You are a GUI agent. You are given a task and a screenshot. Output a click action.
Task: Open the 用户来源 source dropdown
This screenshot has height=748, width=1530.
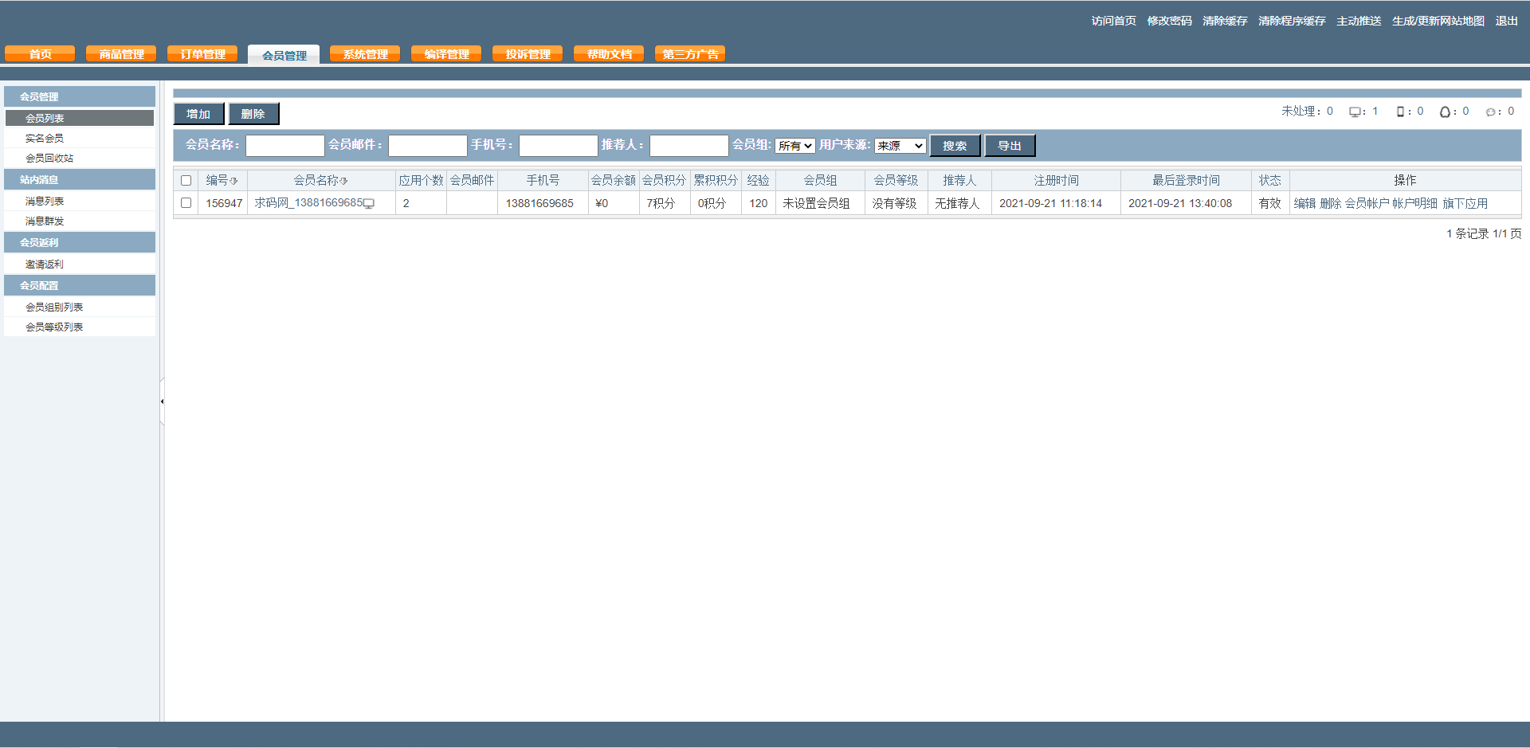point(900,146)
